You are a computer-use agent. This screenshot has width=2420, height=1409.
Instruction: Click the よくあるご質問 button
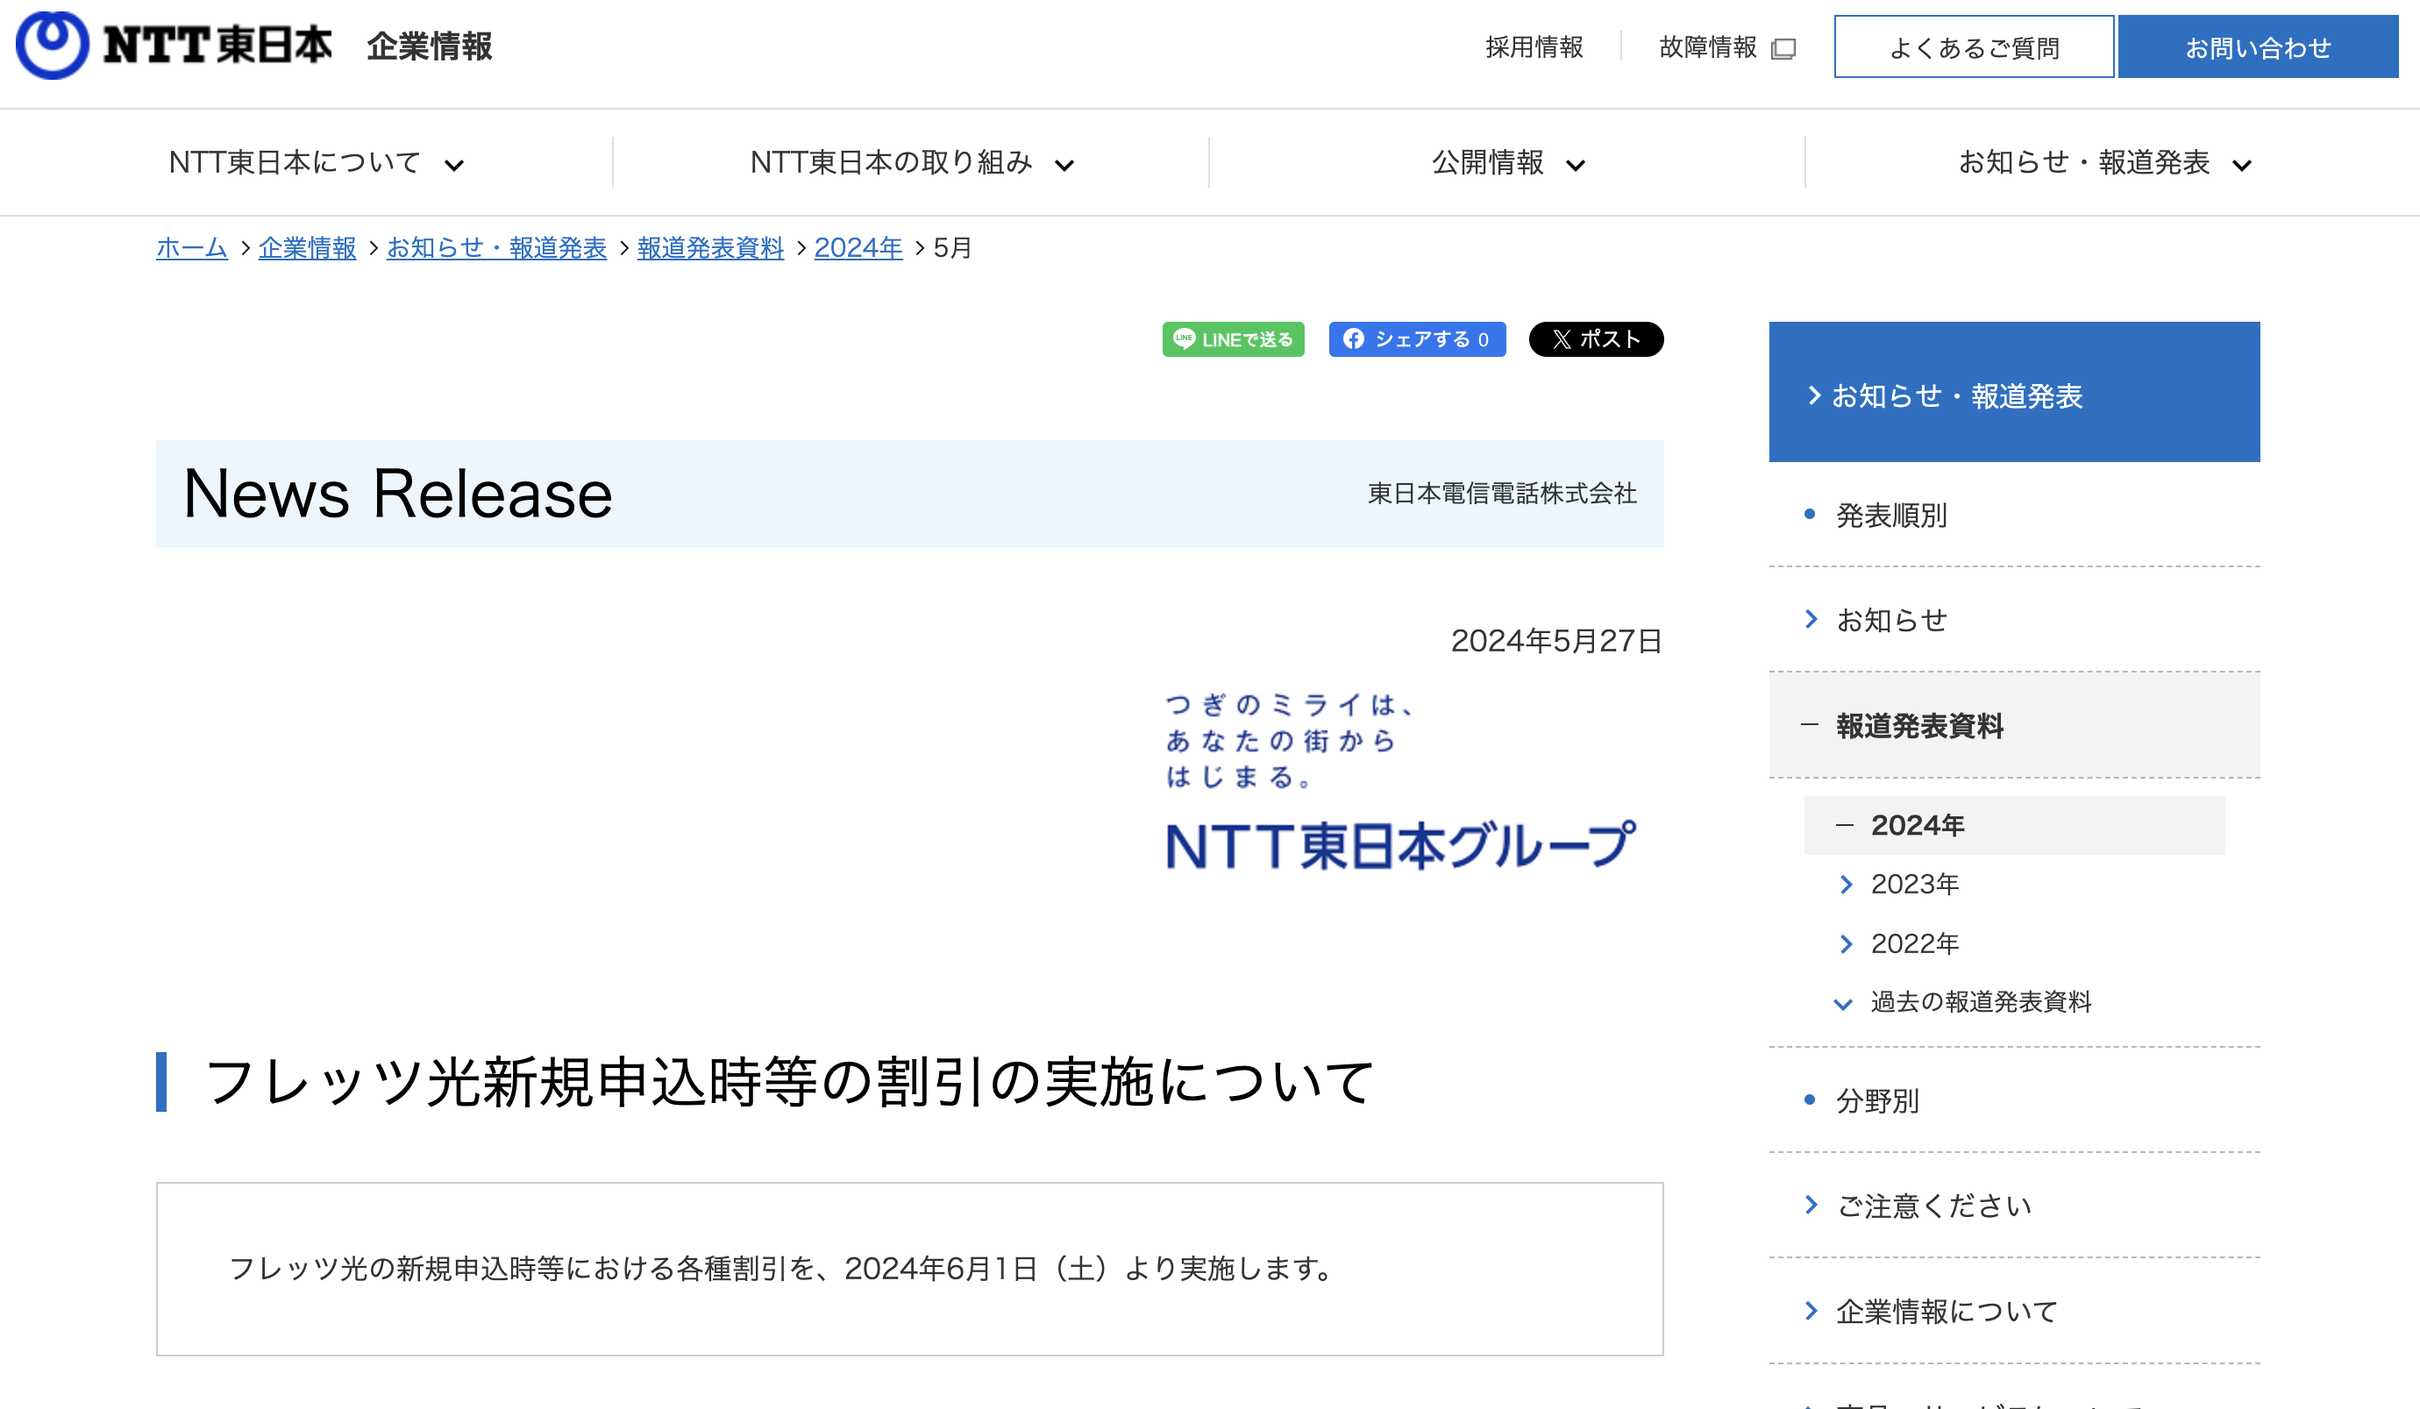click(x=1973, y=47)
